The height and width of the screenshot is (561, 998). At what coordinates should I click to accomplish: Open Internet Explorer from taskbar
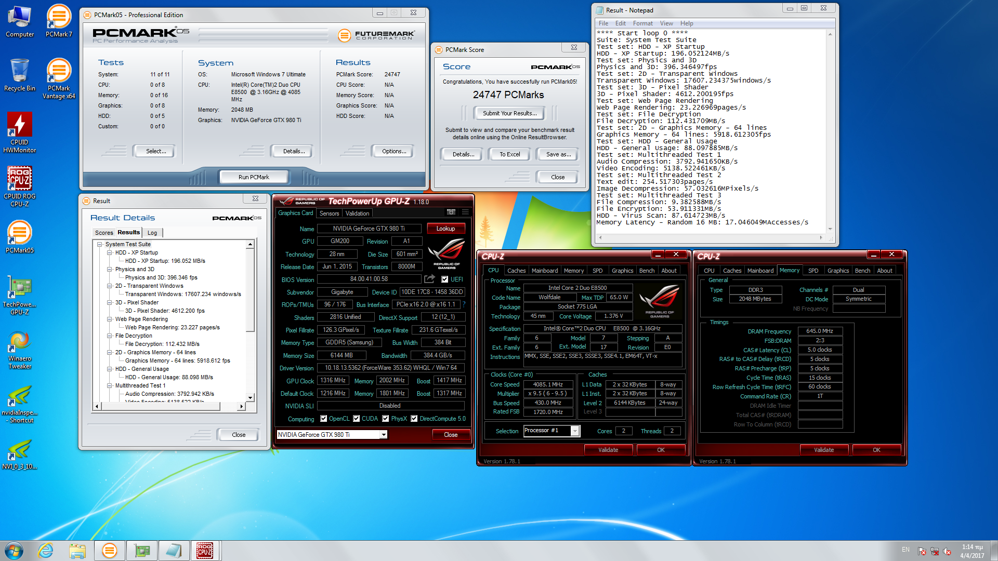pos(46,551)
